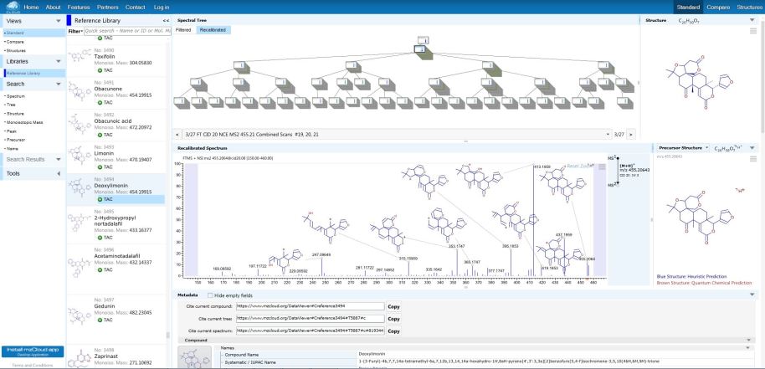Open the Structure panel hamburger menu

(752, 31)
